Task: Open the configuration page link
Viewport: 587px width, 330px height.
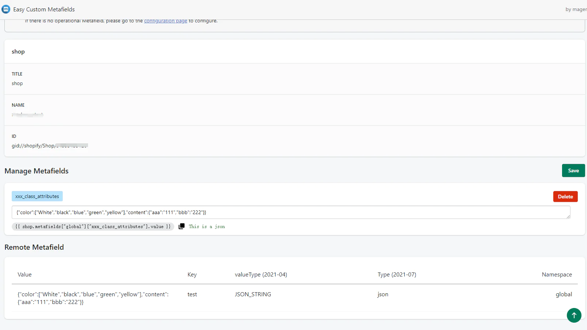Action: [x=165, y=21]
